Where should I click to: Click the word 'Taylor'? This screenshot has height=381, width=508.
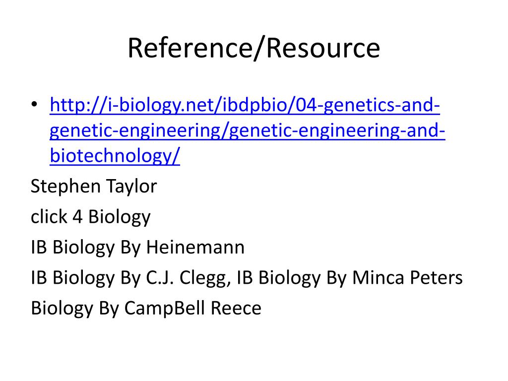[x=131, y=187]
